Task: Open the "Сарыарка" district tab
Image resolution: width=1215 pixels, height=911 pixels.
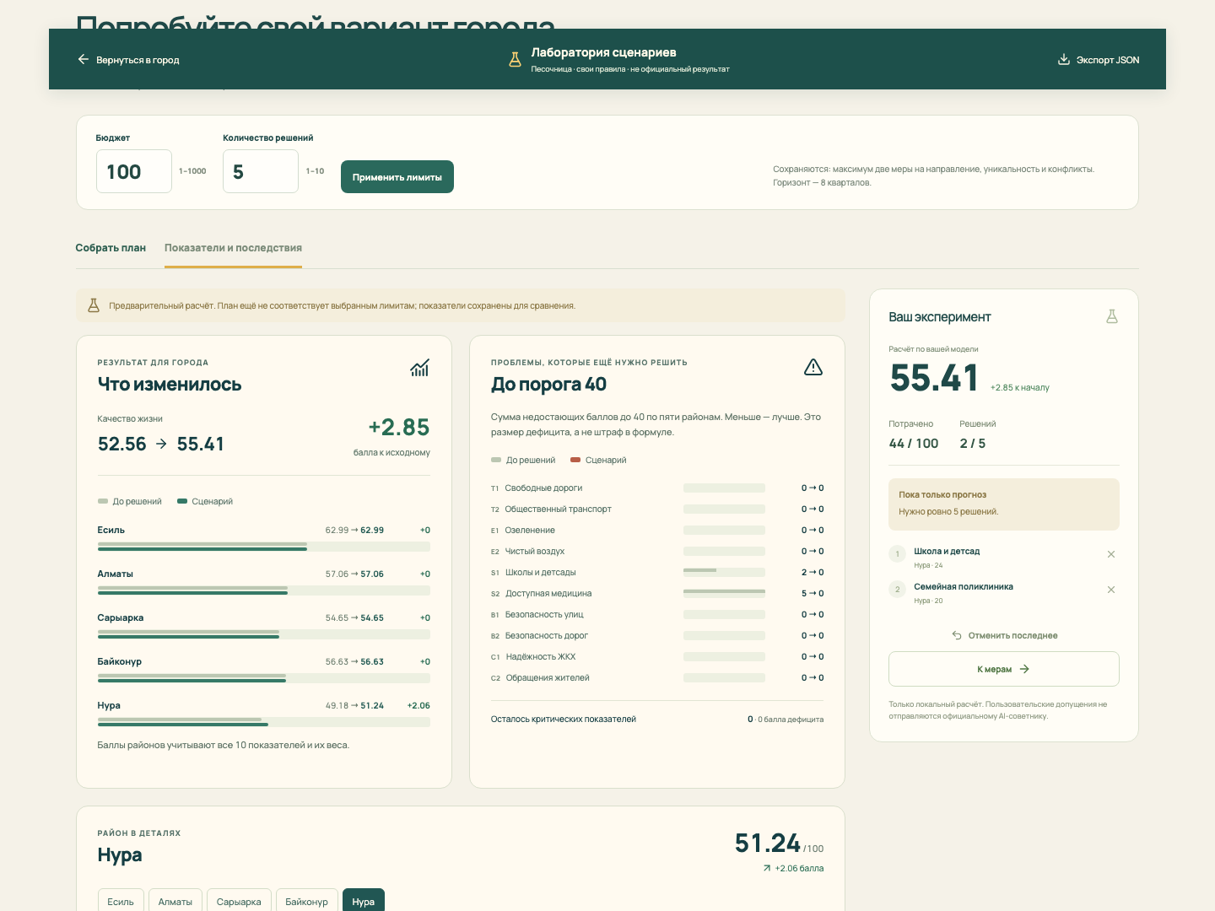Action: pos(239,901)
